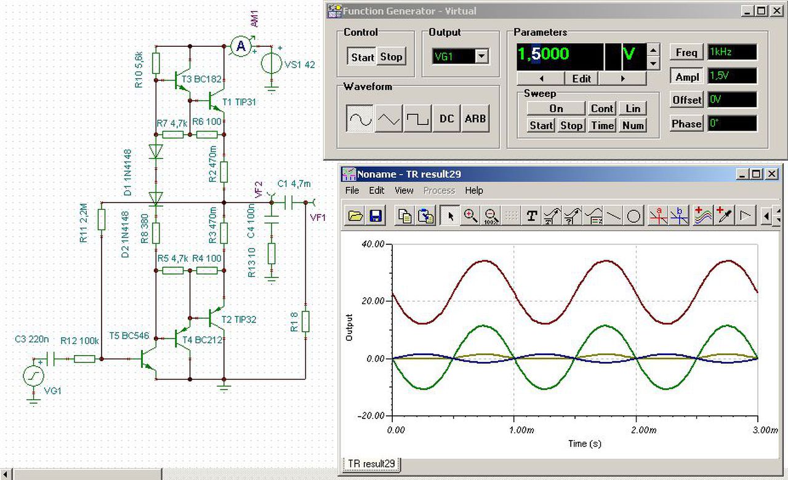
Task: Select the Phase parameter button
Action: coord(686,124)
